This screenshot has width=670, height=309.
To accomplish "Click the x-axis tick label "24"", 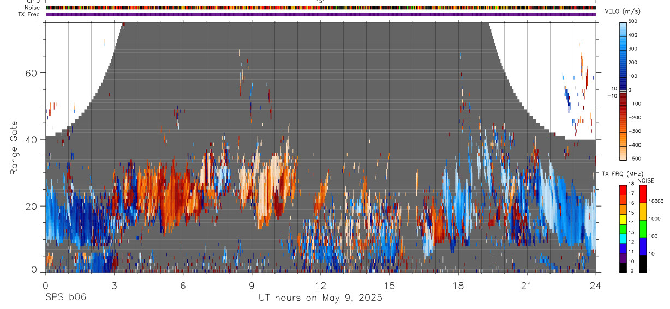I will point(595,286).
